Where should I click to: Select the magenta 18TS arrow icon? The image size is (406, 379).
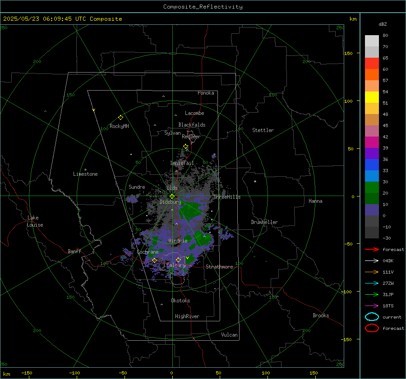click(x=372, y=306)
